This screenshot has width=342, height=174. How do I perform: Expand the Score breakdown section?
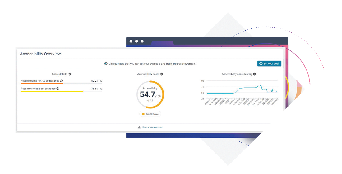point(152,128)
